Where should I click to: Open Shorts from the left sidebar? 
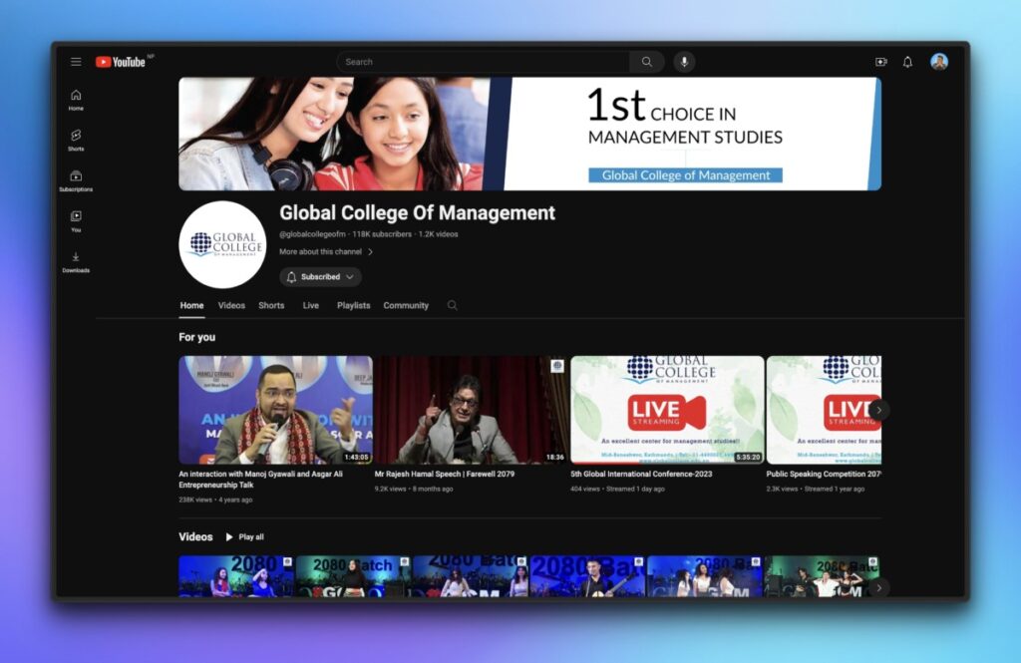pos(76,140)
